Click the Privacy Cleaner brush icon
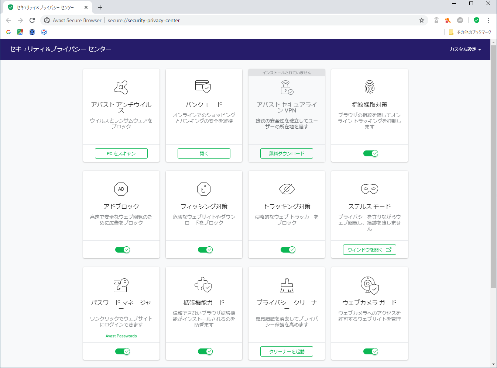 pyautogui.click(x=287, y=285)
